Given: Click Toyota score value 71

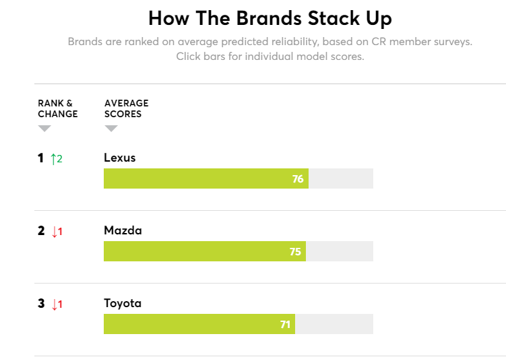Looking at the screenshot, I should click(x=285, y=325).
